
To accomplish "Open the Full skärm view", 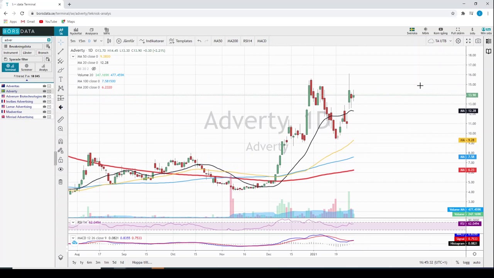I will tap(458, 31).
